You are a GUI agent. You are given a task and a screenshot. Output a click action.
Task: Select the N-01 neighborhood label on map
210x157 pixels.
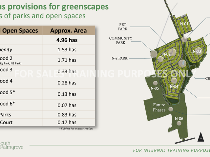(x=184, y=24)
